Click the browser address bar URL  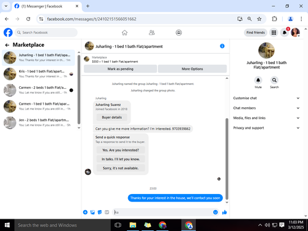point(92,19)
